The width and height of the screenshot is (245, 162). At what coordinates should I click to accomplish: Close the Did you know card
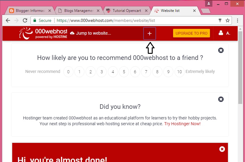pyautogui.click(x=221, y=99)
